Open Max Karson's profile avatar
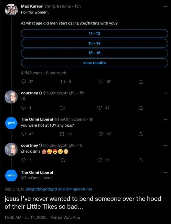 (11, 10)
